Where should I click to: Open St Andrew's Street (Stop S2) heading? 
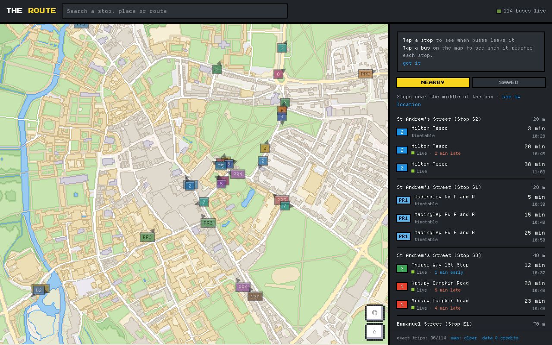(x=439, y=119)
